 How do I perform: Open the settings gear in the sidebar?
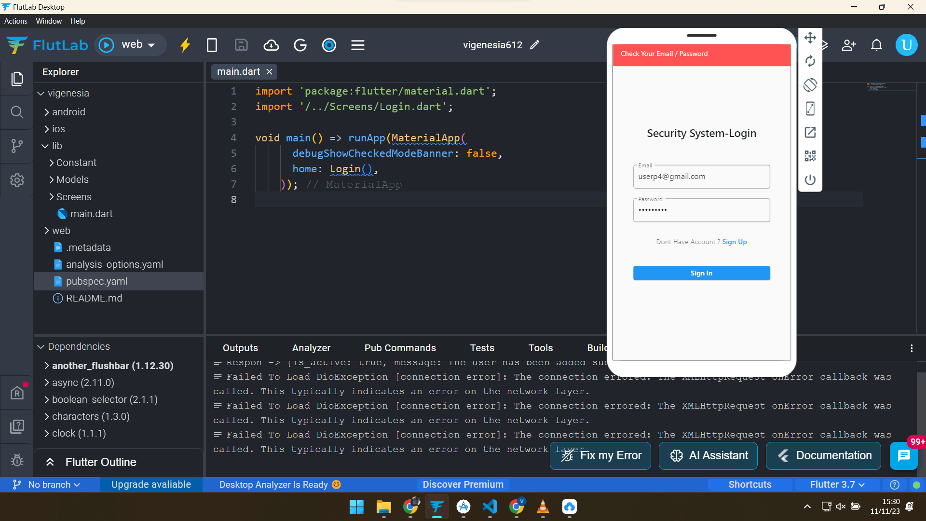[x=17, y=180]
